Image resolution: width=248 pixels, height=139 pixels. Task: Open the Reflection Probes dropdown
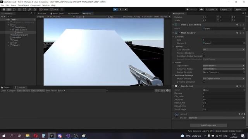pyautogui.click(x=224, y=69)
